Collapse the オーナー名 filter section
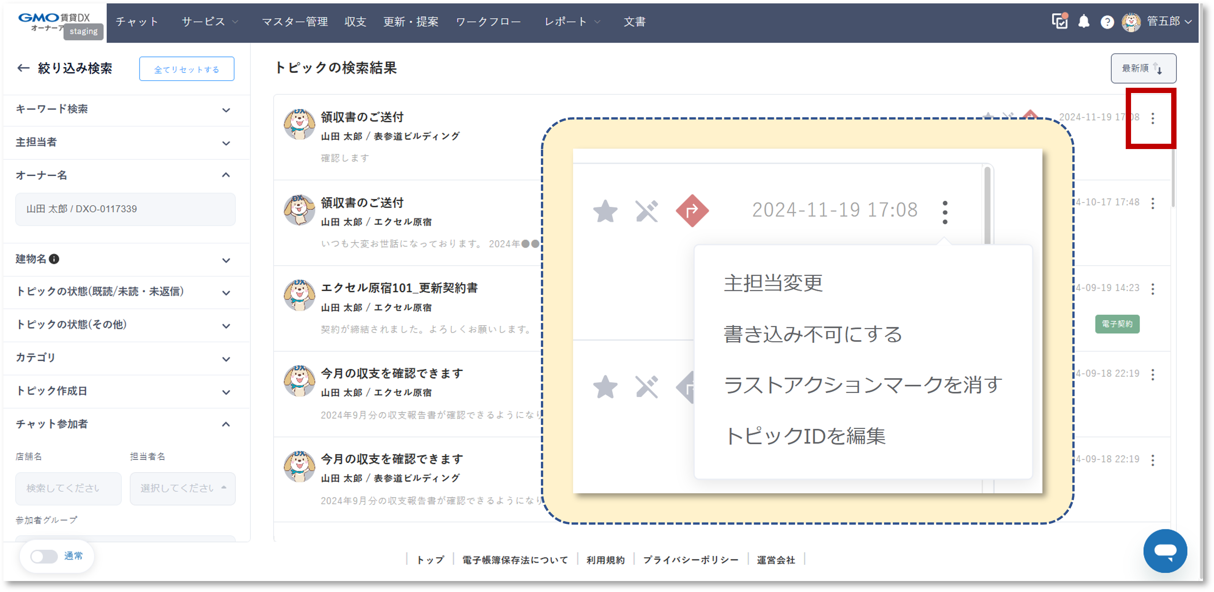The image size is (1214, 592). click(x=227, y=175)
